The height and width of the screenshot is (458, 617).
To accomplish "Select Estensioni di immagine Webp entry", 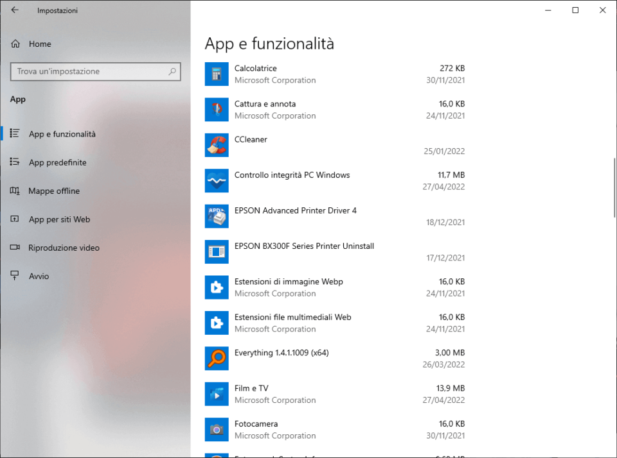I will (x=334, y=287).
